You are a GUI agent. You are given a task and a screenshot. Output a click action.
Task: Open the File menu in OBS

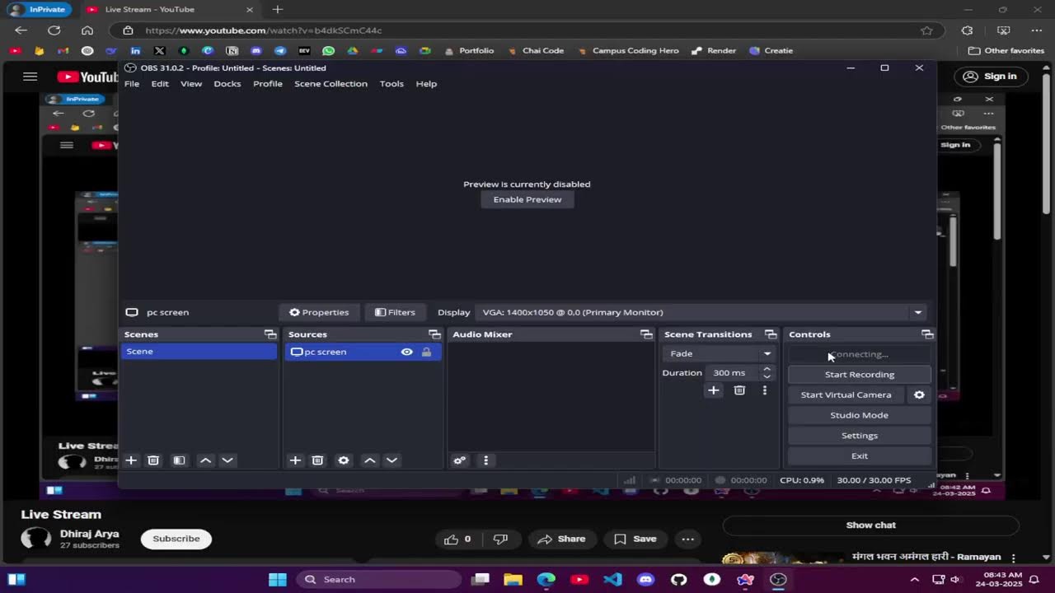click(x=132, y=83)
